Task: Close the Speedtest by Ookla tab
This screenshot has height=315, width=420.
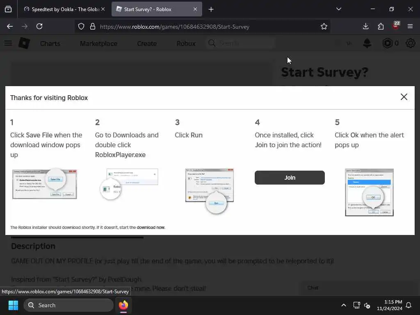Action: click(103, 9)
